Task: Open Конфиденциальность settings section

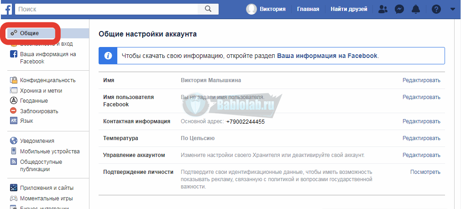Action: (47, 80)
